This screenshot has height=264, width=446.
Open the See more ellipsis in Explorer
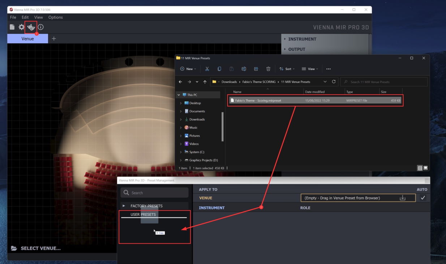pos(328,69)
